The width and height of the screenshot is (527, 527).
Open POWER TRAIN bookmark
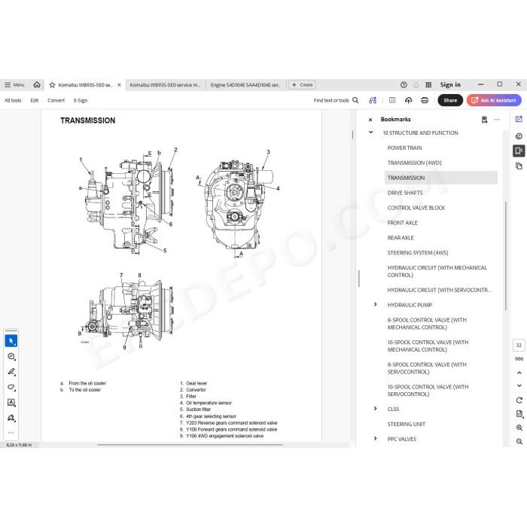click(404, 148)
